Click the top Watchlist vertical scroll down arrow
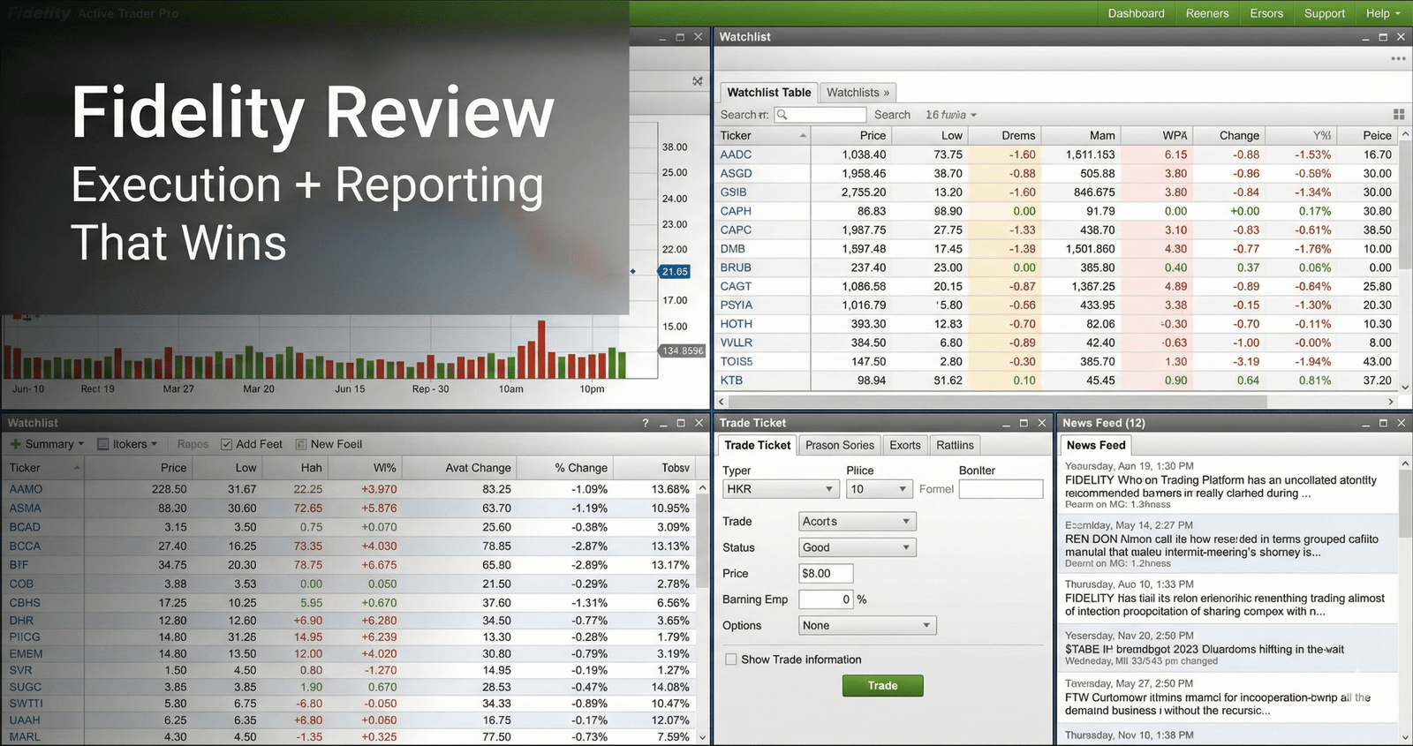This screenshot has height=746, width=1413. pos(1405,387)
